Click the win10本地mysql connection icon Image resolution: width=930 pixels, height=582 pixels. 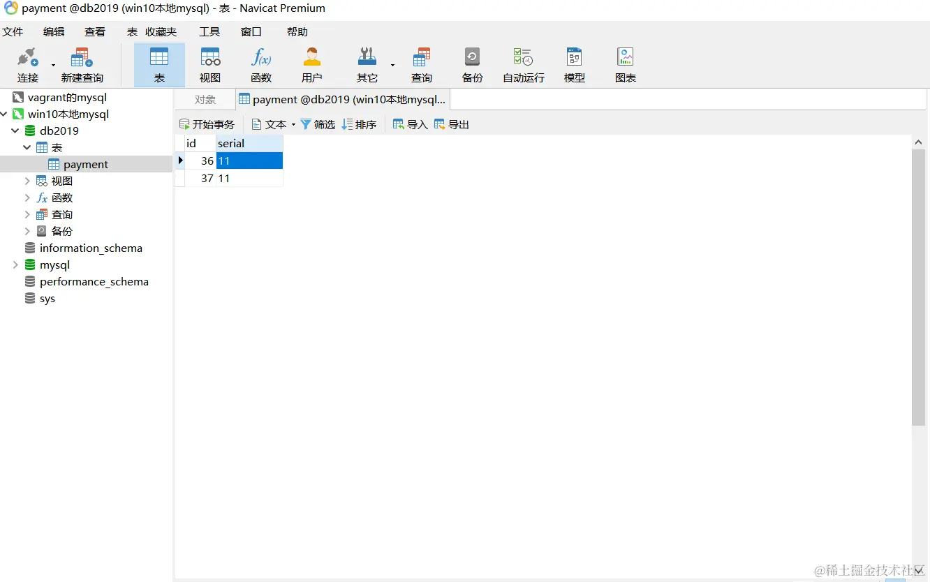pos(18,114)
